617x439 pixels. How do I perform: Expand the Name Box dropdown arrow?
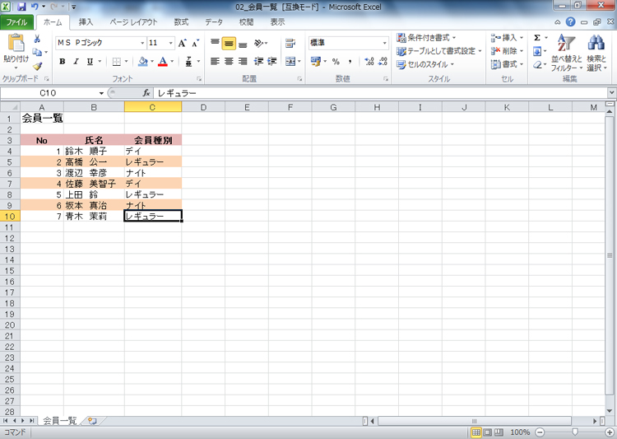click(x=101, y=93)
